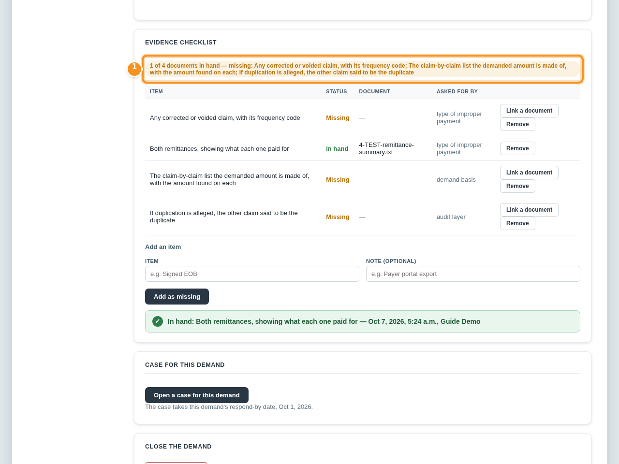
Task: Remove the claim-by-claim list item
Action: pos(517,186)
